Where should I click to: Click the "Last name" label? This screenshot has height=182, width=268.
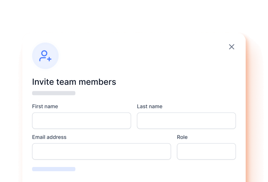pos(149,106)
